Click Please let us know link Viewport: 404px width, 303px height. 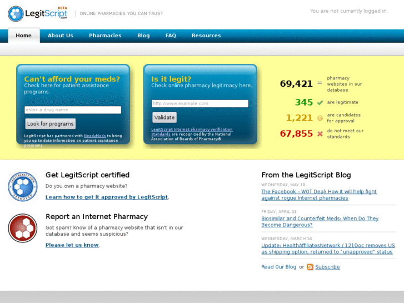72,245
